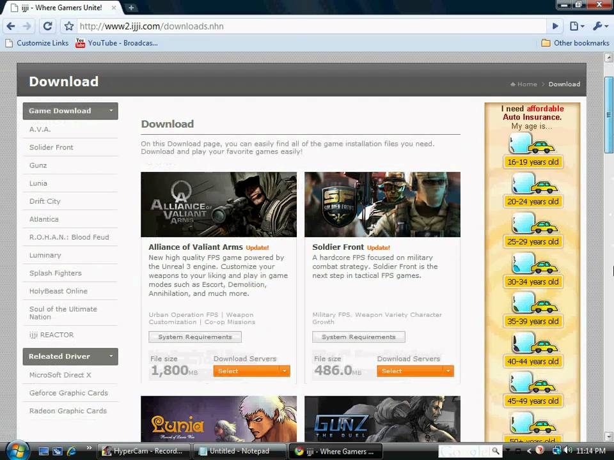Viewport: 614px width, 460px height.
Task: Click the Go arrow beside the address bar
Action: point(555,26)
